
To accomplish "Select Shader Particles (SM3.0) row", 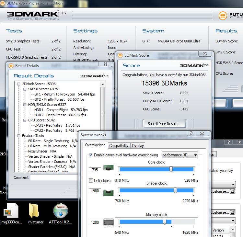I will 52,167.
